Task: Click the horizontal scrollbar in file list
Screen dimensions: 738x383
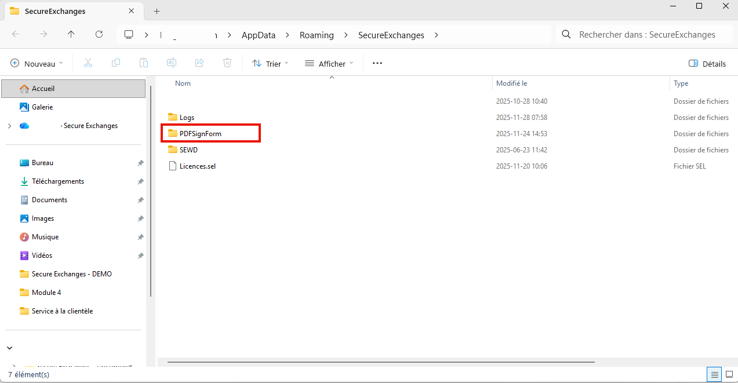Action: [381, 362]
